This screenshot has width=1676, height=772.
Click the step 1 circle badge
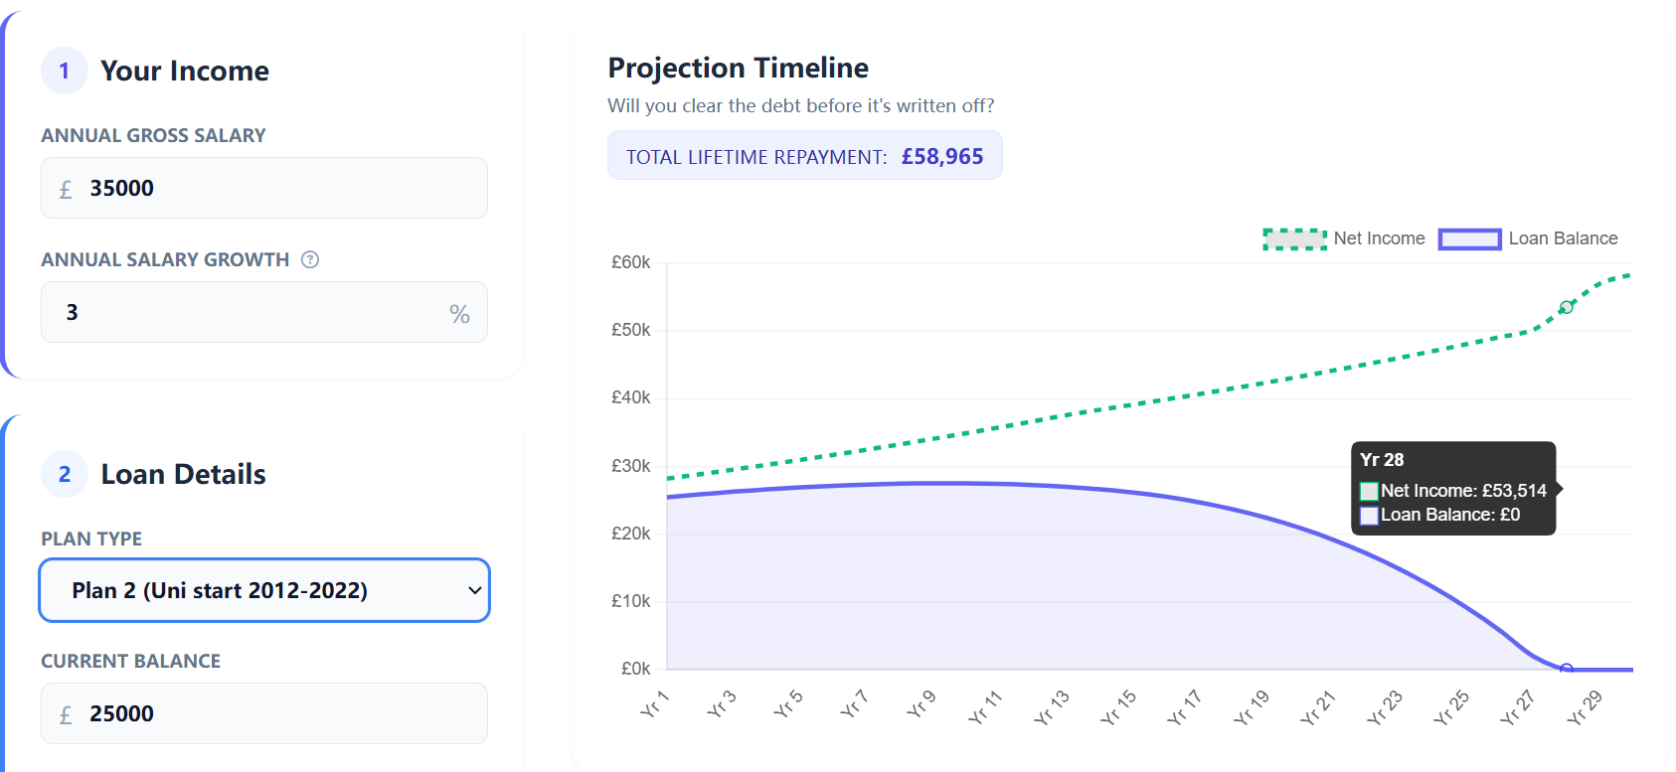click(x=65, y=71)
